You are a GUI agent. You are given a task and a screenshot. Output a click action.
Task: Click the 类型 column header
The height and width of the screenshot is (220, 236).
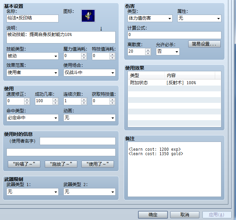tap(146, 75)
